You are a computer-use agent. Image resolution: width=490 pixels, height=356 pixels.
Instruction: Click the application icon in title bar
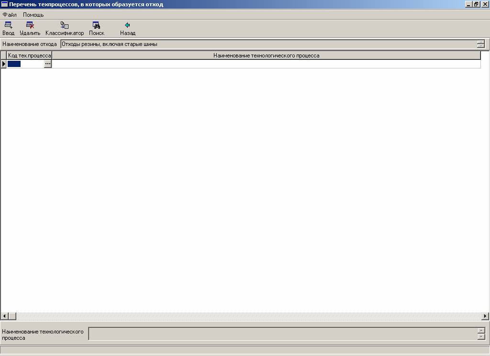[4, 4]
